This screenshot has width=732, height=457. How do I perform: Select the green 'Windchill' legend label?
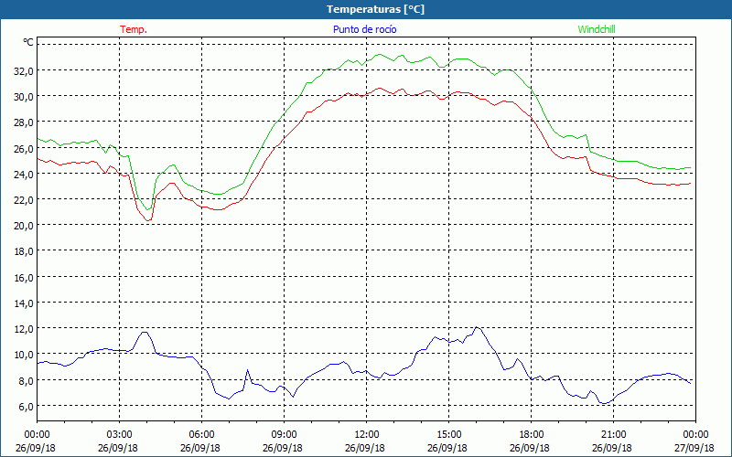click(597, 29)
